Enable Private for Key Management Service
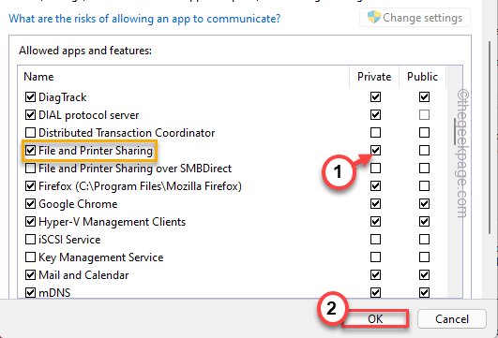The image size is (498, 338). tap(375, 257)
